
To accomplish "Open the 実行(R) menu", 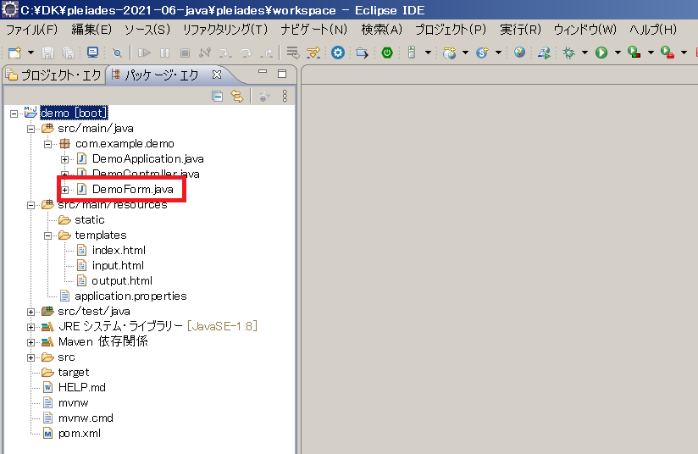I will 520,30.
